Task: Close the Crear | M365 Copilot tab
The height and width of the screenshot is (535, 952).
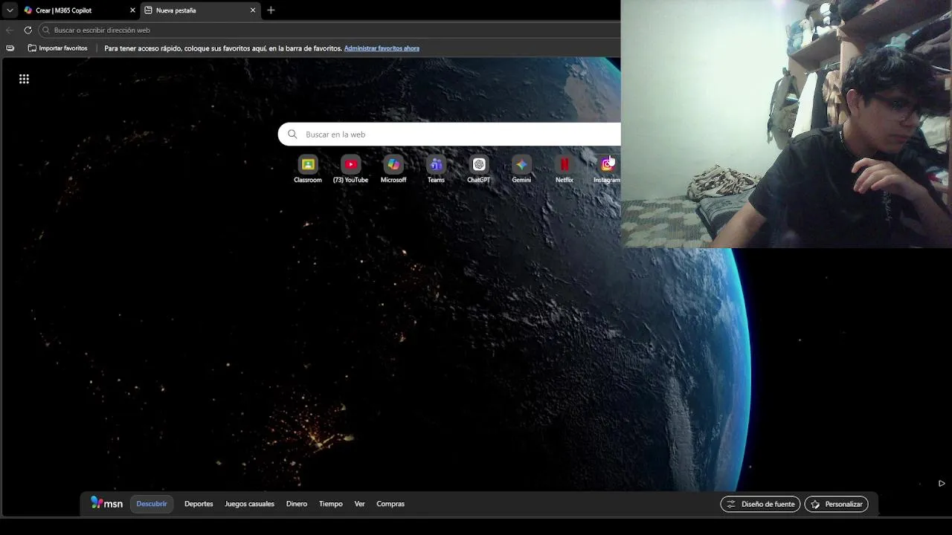Action: pos(133,10)
